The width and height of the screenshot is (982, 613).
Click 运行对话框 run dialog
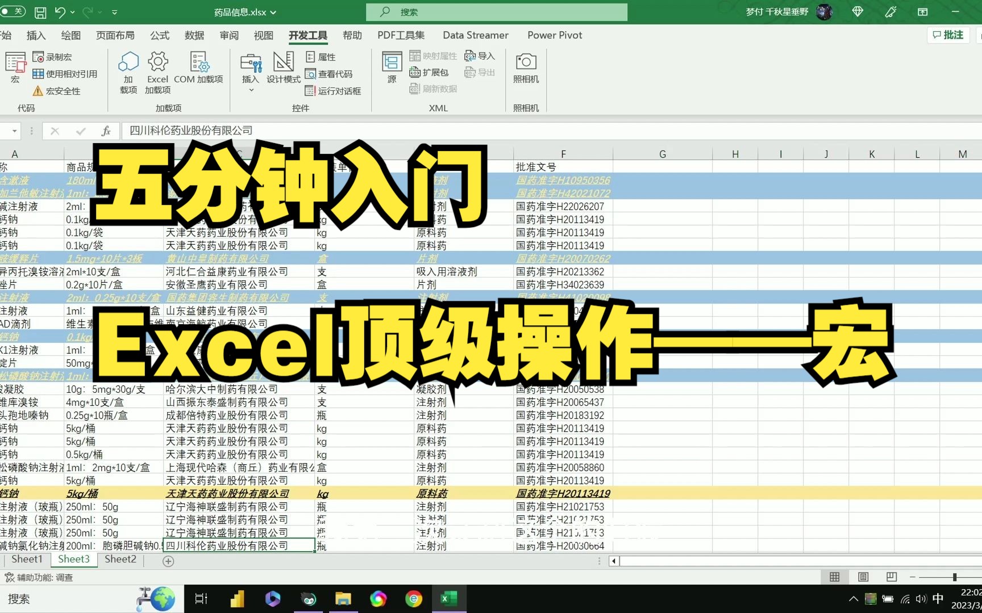(333, 91)
